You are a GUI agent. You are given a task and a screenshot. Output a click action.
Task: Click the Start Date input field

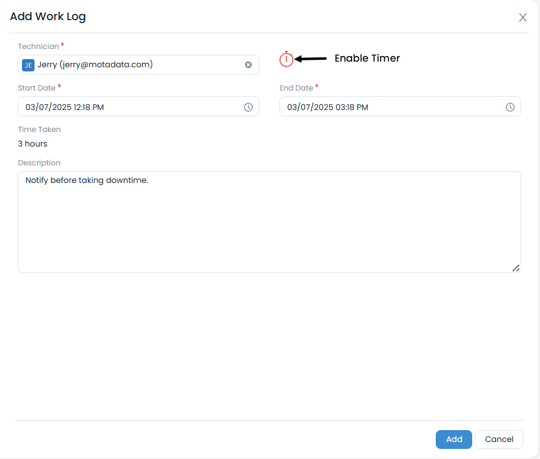click(x=126, y=108)
